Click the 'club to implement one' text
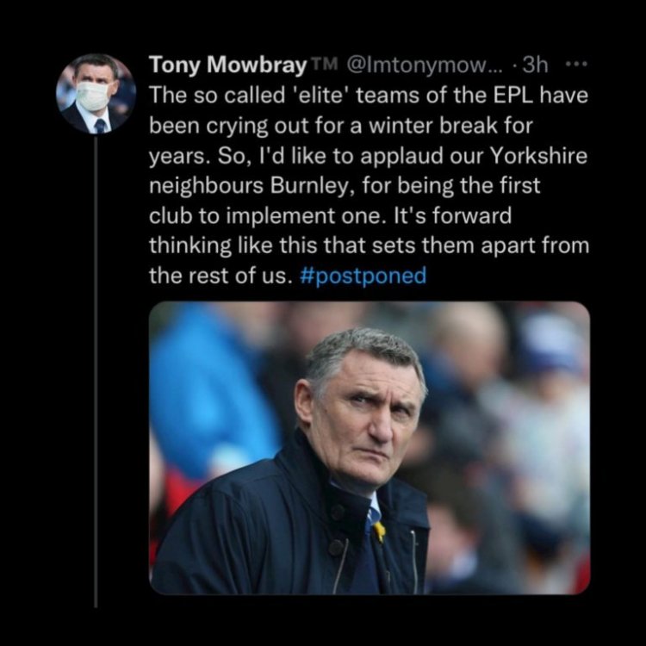The image size is (646, 646). coord(265,216)
